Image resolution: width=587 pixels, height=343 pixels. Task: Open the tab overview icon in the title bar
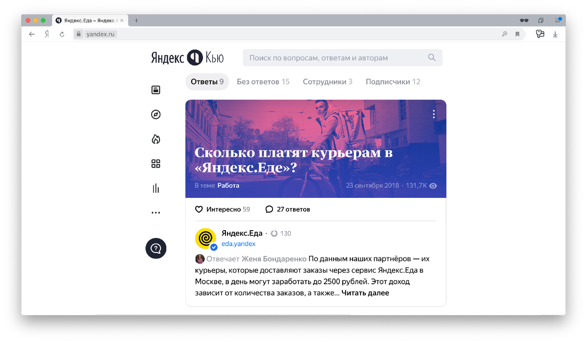point(541,21)
